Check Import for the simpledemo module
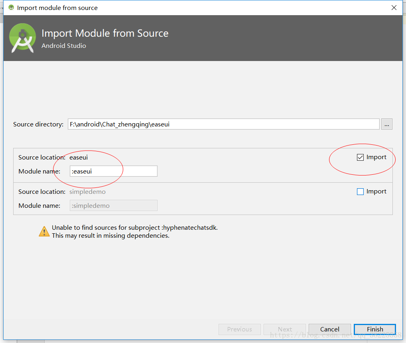Image resolution: width=406 pixels, height=343 pixels. (x=360, y=191)
